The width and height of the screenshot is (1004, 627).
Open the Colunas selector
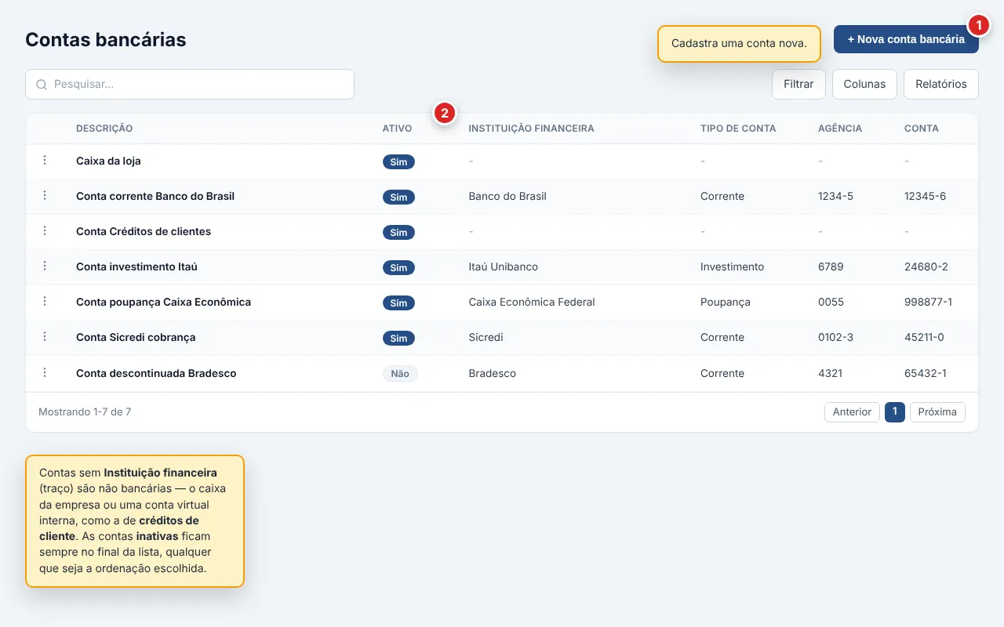864,85
